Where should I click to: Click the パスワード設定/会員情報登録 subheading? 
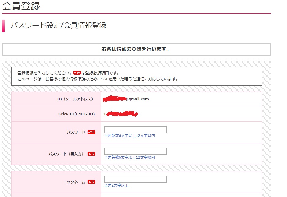coord(58,25)
